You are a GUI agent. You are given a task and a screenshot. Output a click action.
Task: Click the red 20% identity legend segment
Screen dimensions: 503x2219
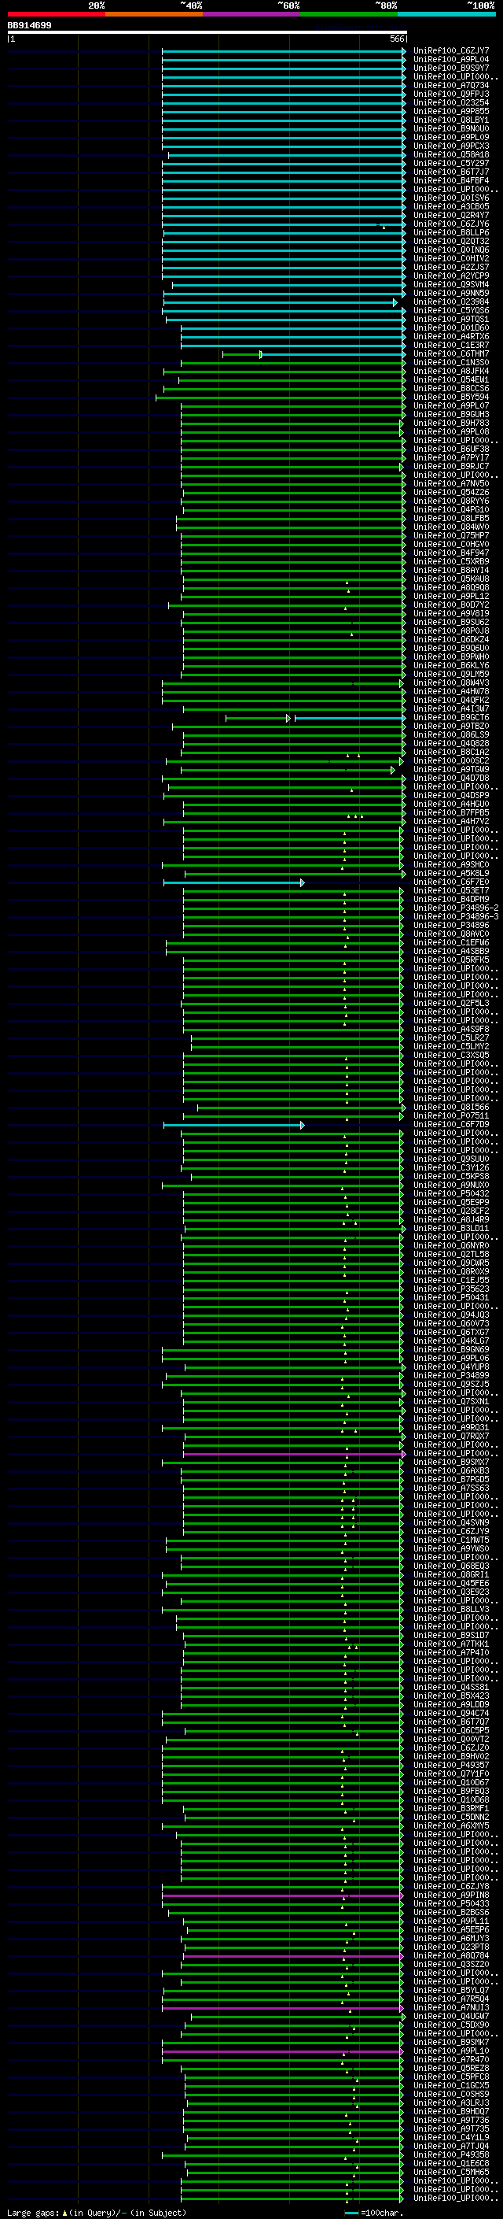[56, 14]
